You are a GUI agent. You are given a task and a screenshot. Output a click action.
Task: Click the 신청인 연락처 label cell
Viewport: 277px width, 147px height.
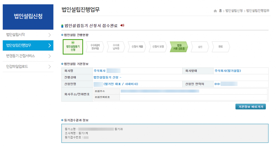(x=198, y=84)
